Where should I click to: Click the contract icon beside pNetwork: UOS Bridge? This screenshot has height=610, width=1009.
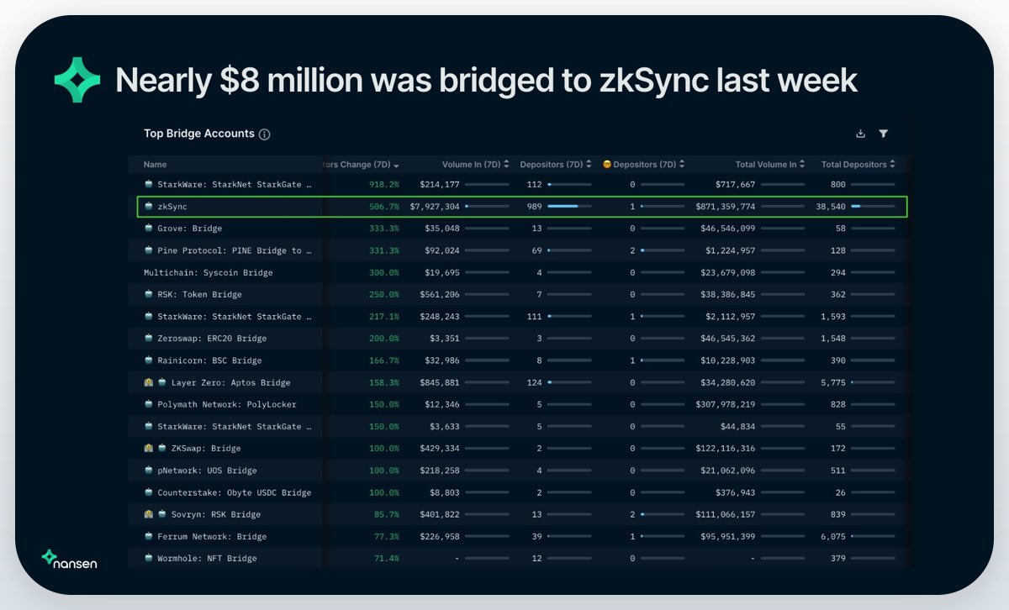point(149,470)
